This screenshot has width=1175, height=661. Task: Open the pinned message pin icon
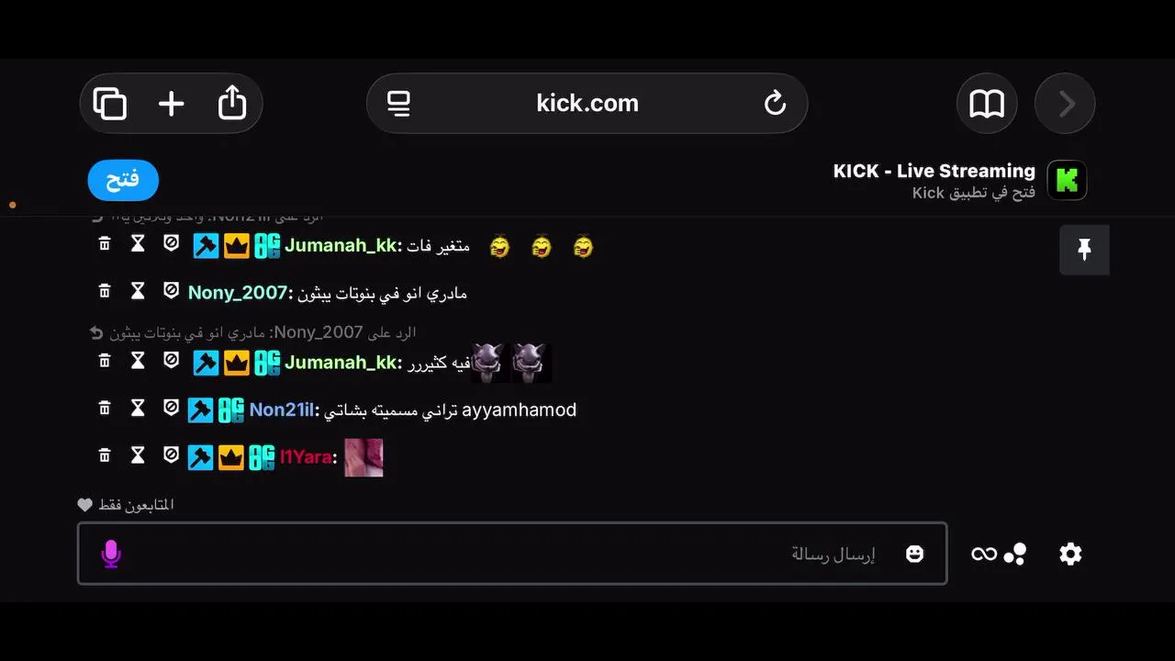1084,250
